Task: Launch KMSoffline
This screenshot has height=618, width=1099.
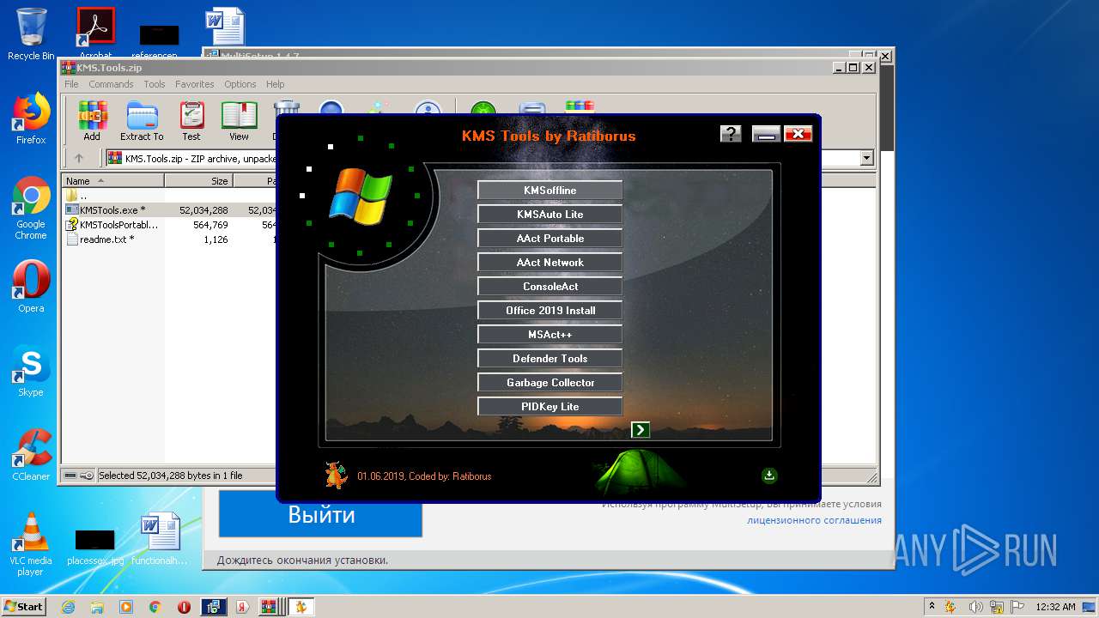Action: [x=550, y=191]
